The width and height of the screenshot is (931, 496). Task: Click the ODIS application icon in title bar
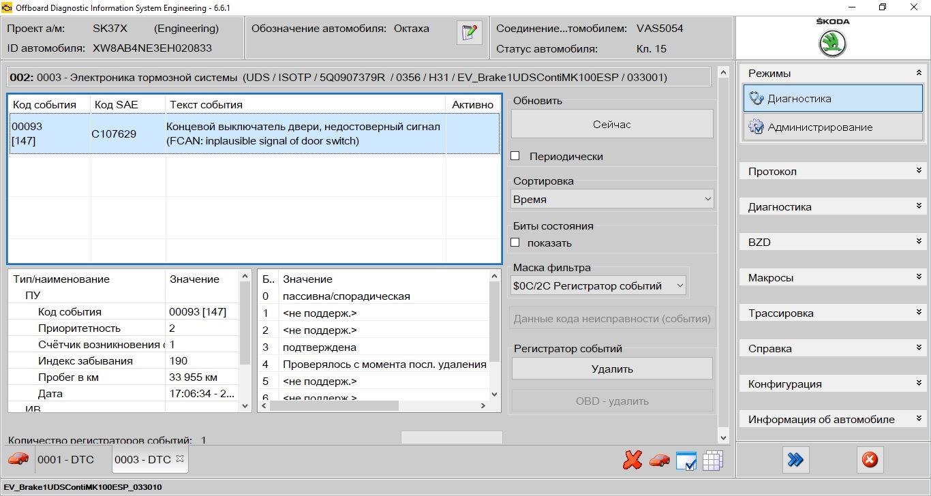(x=7, y=7)
